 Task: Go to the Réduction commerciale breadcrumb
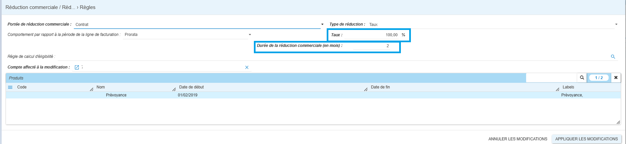coord(32,7)
